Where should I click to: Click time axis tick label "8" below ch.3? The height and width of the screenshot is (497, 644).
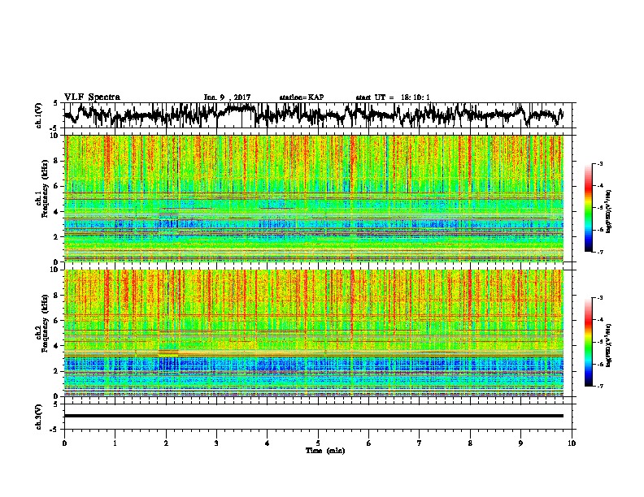click(x=470, y=443)
